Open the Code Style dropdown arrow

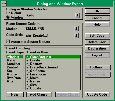click(76, 36)
